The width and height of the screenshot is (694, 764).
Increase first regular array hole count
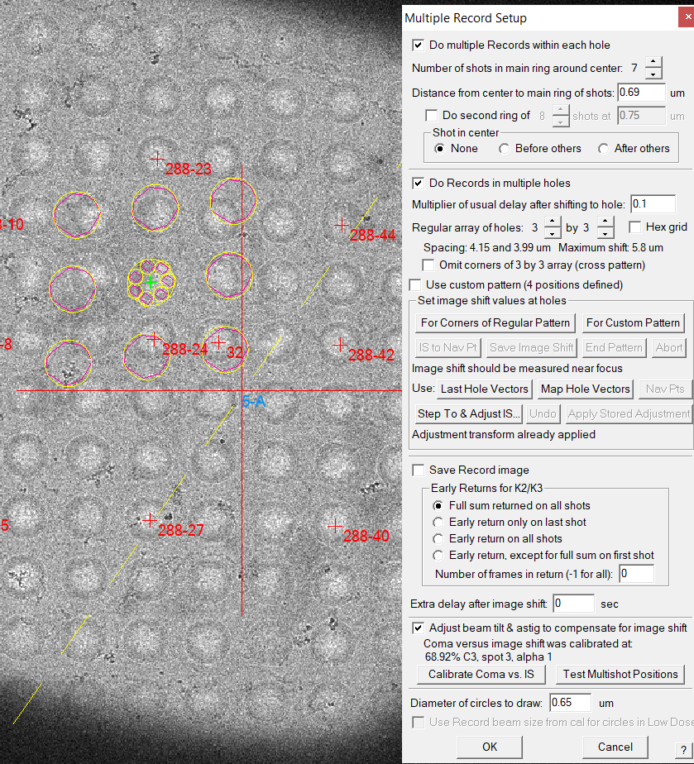[552, 222]
